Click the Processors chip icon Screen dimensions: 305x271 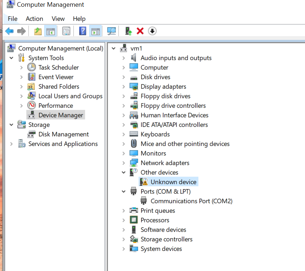click(x=134, y=220)
